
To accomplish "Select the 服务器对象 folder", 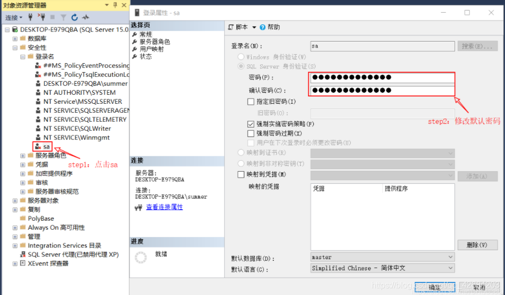I will click(x=43, y=201).
